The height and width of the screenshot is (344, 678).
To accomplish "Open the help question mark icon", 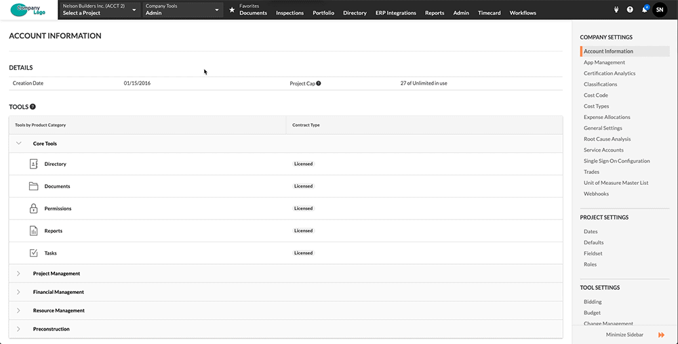I will click(630, 10).
